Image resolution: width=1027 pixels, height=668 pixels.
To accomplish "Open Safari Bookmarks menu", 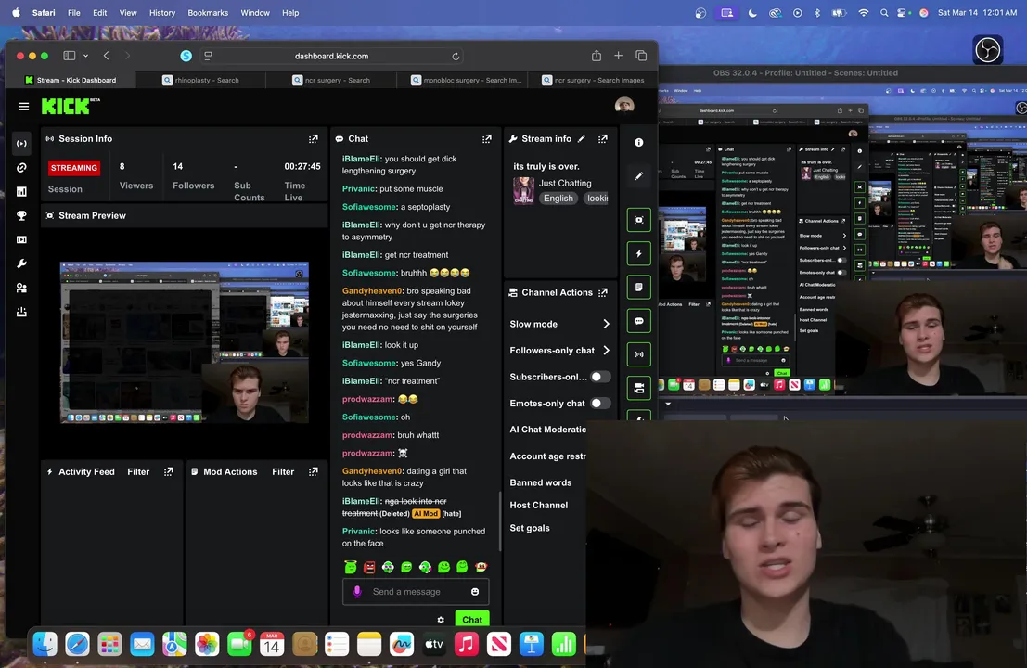I will [x=208, y=12].
